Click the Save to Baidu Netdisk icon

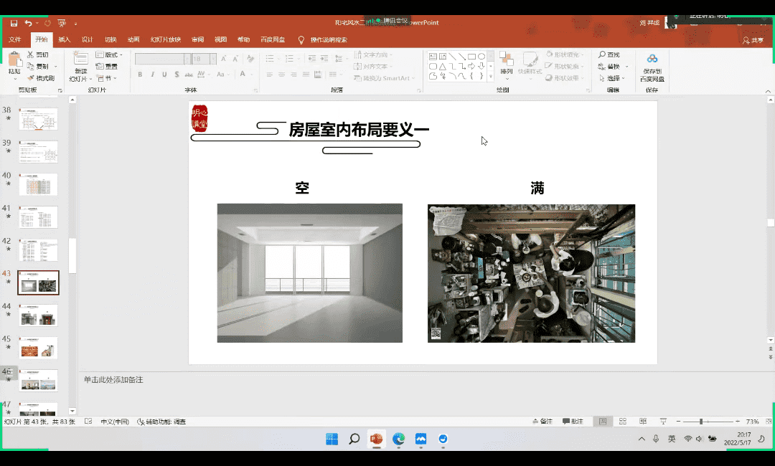(652, 59)
